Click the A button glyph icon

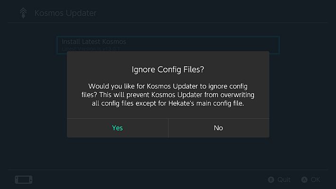pos(304,180)
